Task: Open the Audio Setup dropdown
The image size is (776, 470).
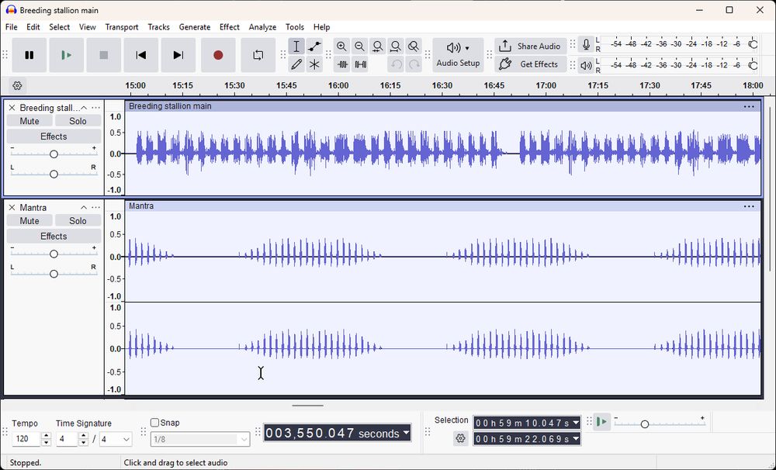Action: [x=458, y=55]
